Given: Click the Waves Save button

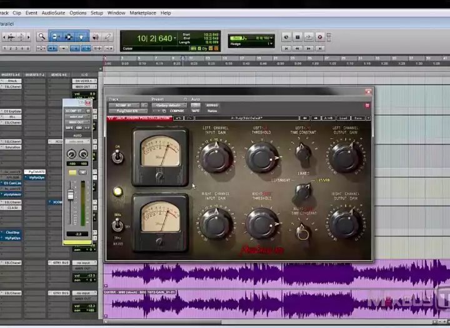Looking at the screenshot, I should click(x=358, y=118).
